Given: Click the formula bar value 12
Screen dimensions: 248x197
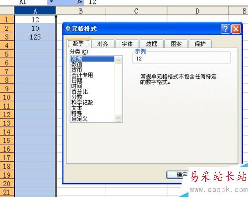Looking at the screenshot, I should (x=92, y=2).
